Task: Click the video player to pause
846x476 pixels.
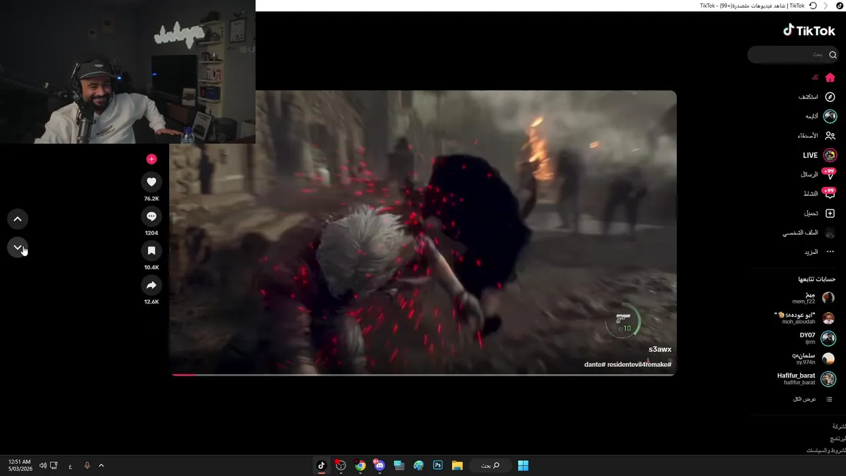Action: (423, 233)
